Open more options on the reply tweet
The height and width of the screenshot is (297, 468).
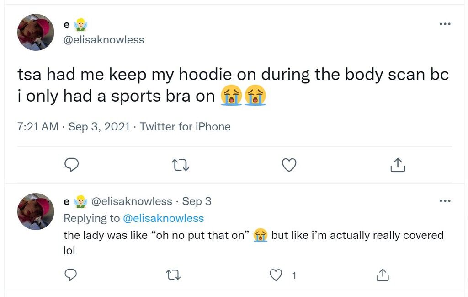click(x=445, y=201)
